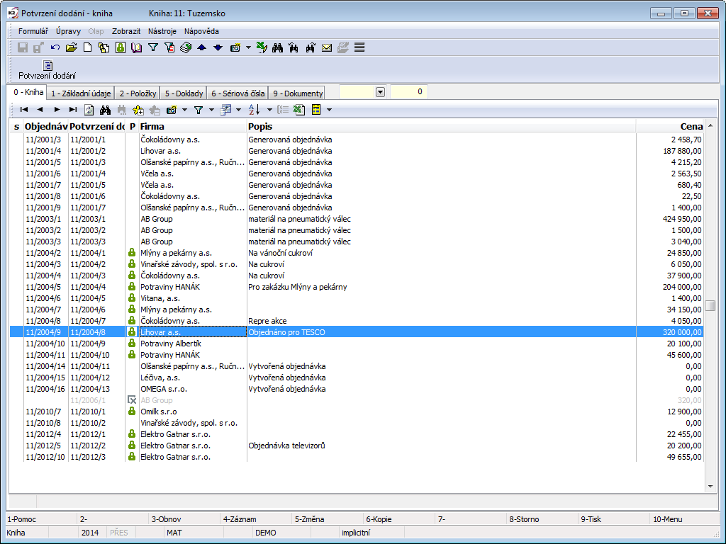This screenshot has height=544, width=726.
Task: Expand the A-Z sort dropdown arrow
Action: click(269, 110)
